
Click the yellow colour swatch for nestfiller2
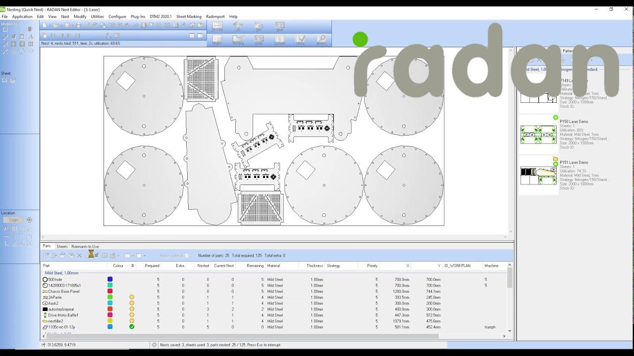click(110, 321)
